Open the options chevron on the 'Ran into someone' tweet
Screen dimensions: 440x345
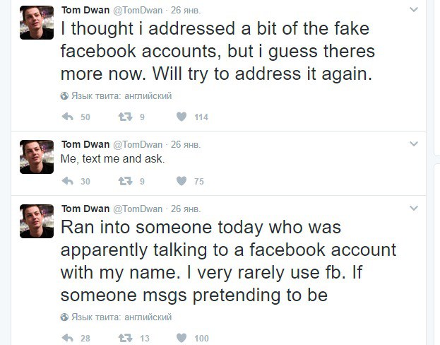tap(415, 209)
